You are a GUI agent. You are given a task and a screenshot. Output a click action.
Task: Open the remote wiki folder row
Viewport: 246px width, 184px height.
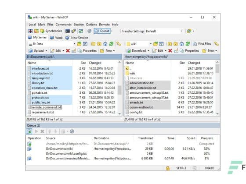(132, 74)
